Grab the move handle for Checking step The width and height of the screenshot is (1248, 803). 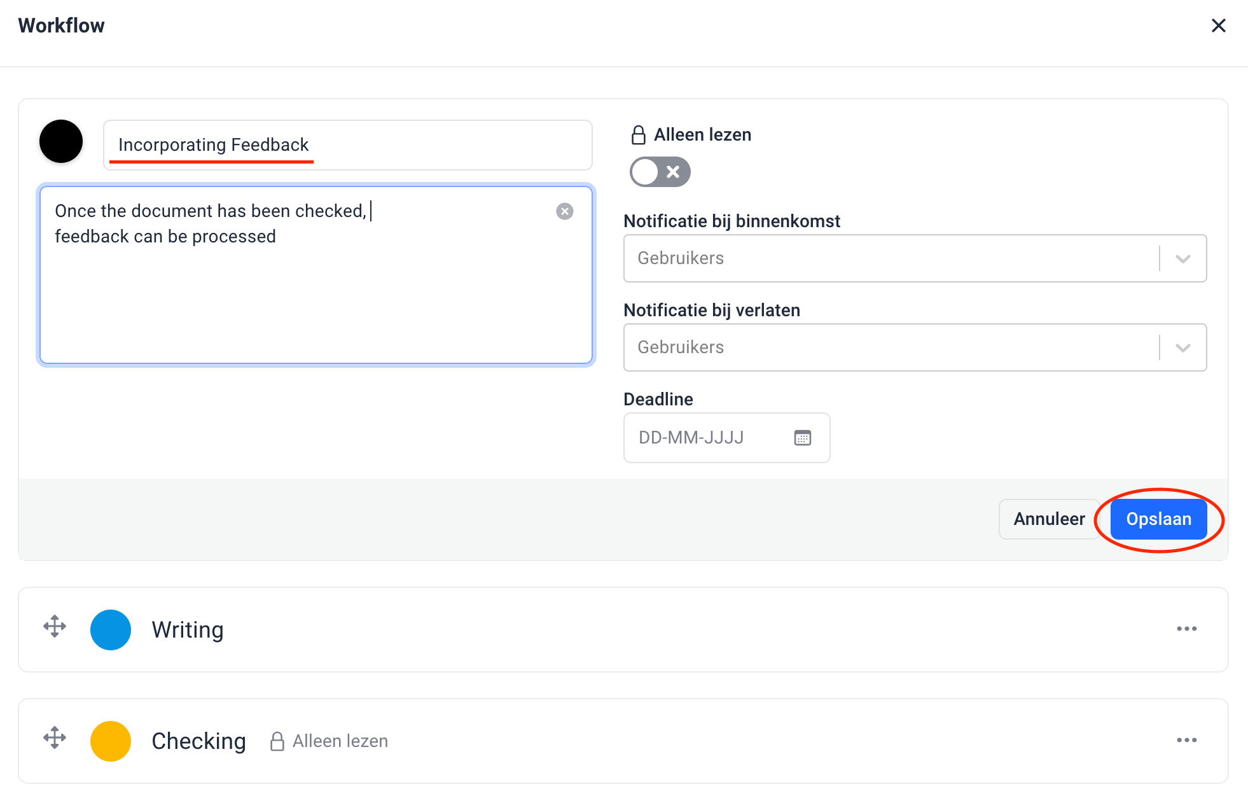55,738
